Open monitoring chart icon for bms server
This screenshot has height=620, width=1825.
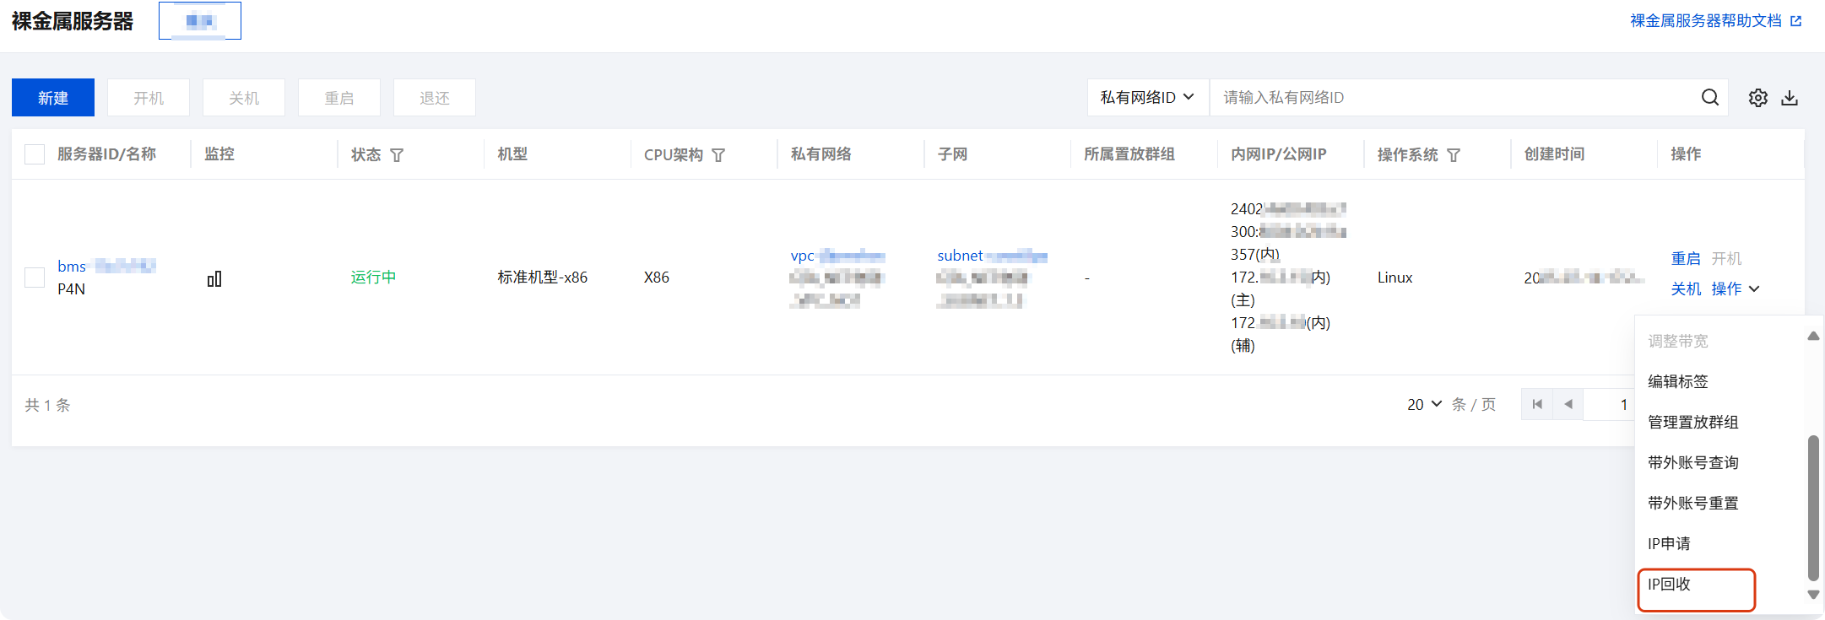click(x=214, y=278)
